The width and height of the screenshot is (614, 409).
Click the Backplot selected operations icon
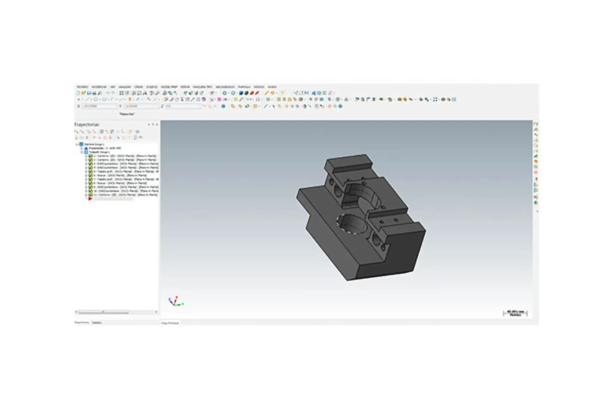tap(102, 131)
